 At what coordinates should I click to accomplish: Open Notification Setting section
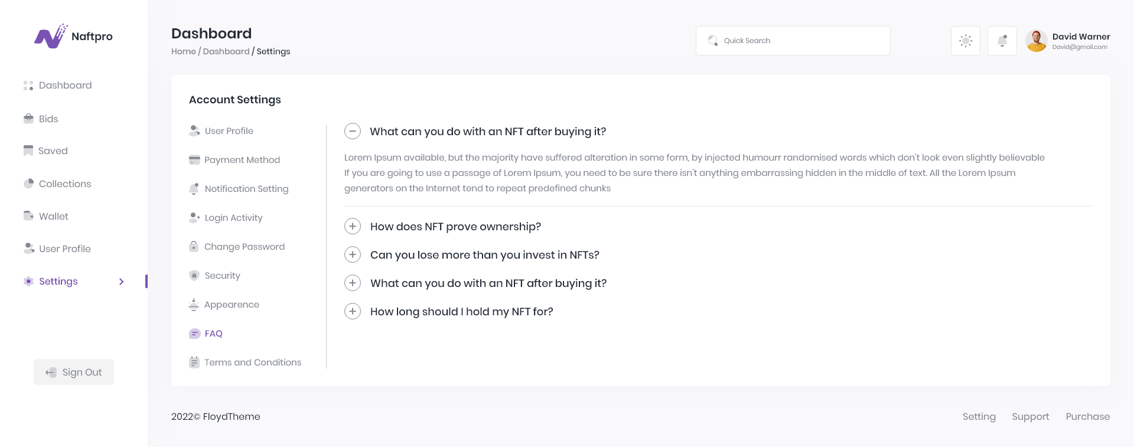[x=246, y=188]
